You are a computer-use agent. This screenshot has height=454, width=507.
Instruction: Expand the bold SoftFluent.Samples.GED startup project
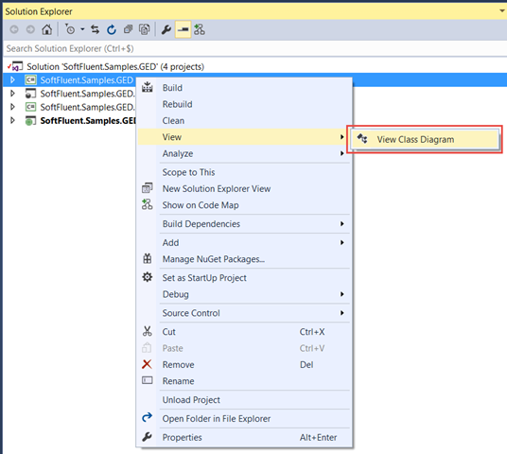coord(12,120)
